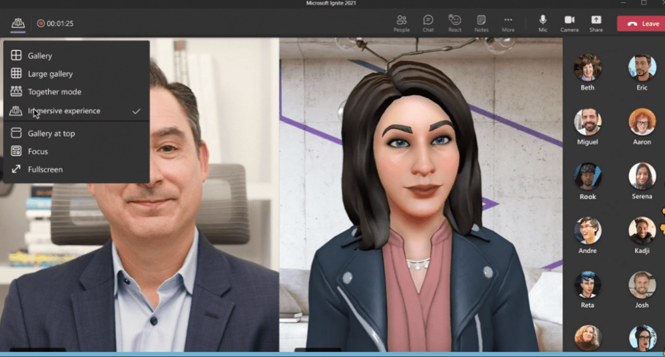Select Gallery at top layout

[51, 134]
